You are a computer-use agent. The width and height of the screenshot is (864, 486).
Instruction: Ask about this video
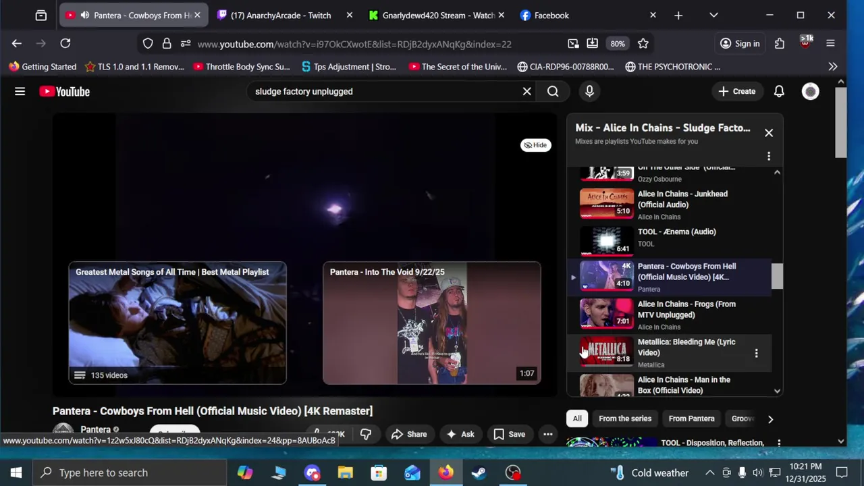click(x=460, y=434)
